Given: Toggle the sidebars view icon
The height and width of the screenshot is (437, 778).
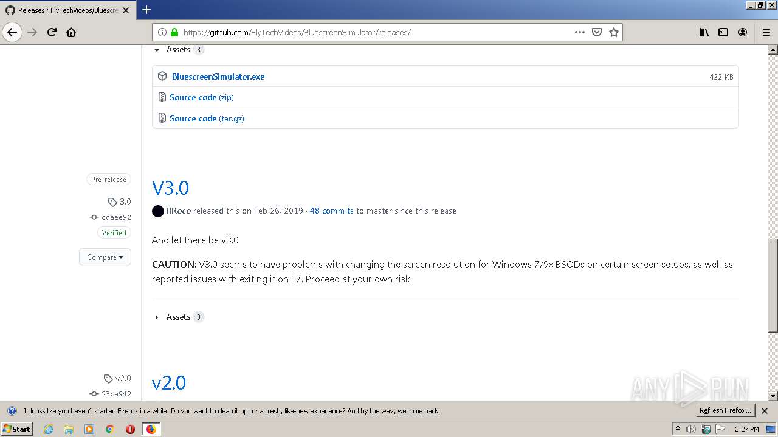Looking at the screenshot, I should [723, 32].
